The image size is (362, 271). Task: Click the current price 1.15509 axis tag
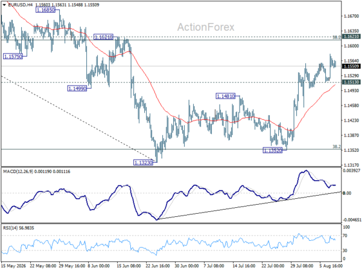click(x=351, y=67)
